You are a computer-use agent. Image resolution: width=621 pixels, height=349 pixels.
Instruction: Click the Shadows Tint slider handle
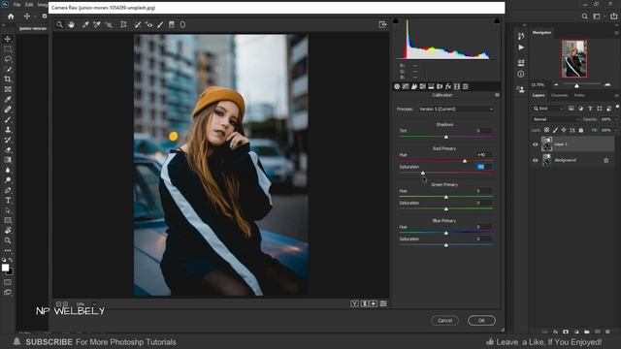click(x=446, y=137)
